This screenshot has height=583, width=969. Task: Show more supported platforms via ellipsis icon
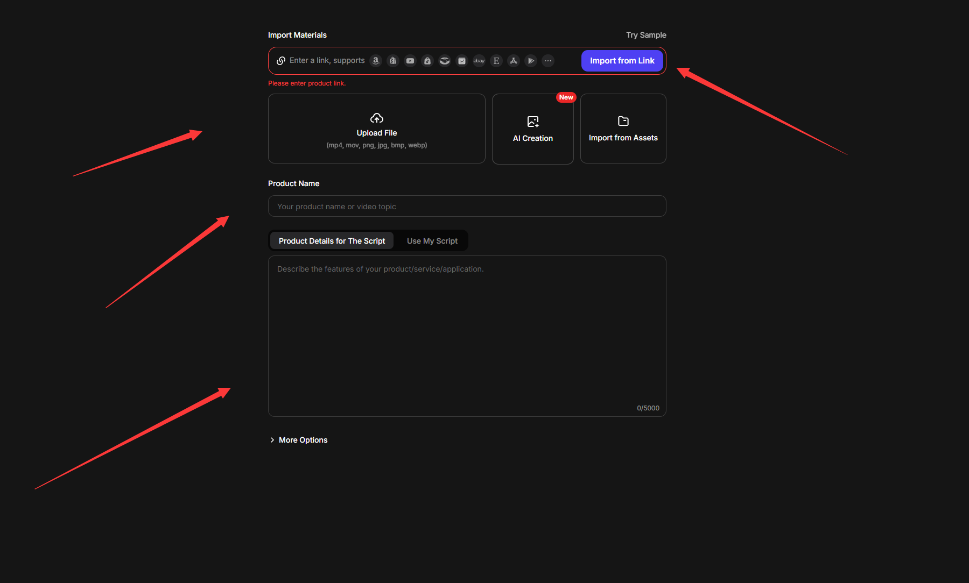[x=548, y=61]
